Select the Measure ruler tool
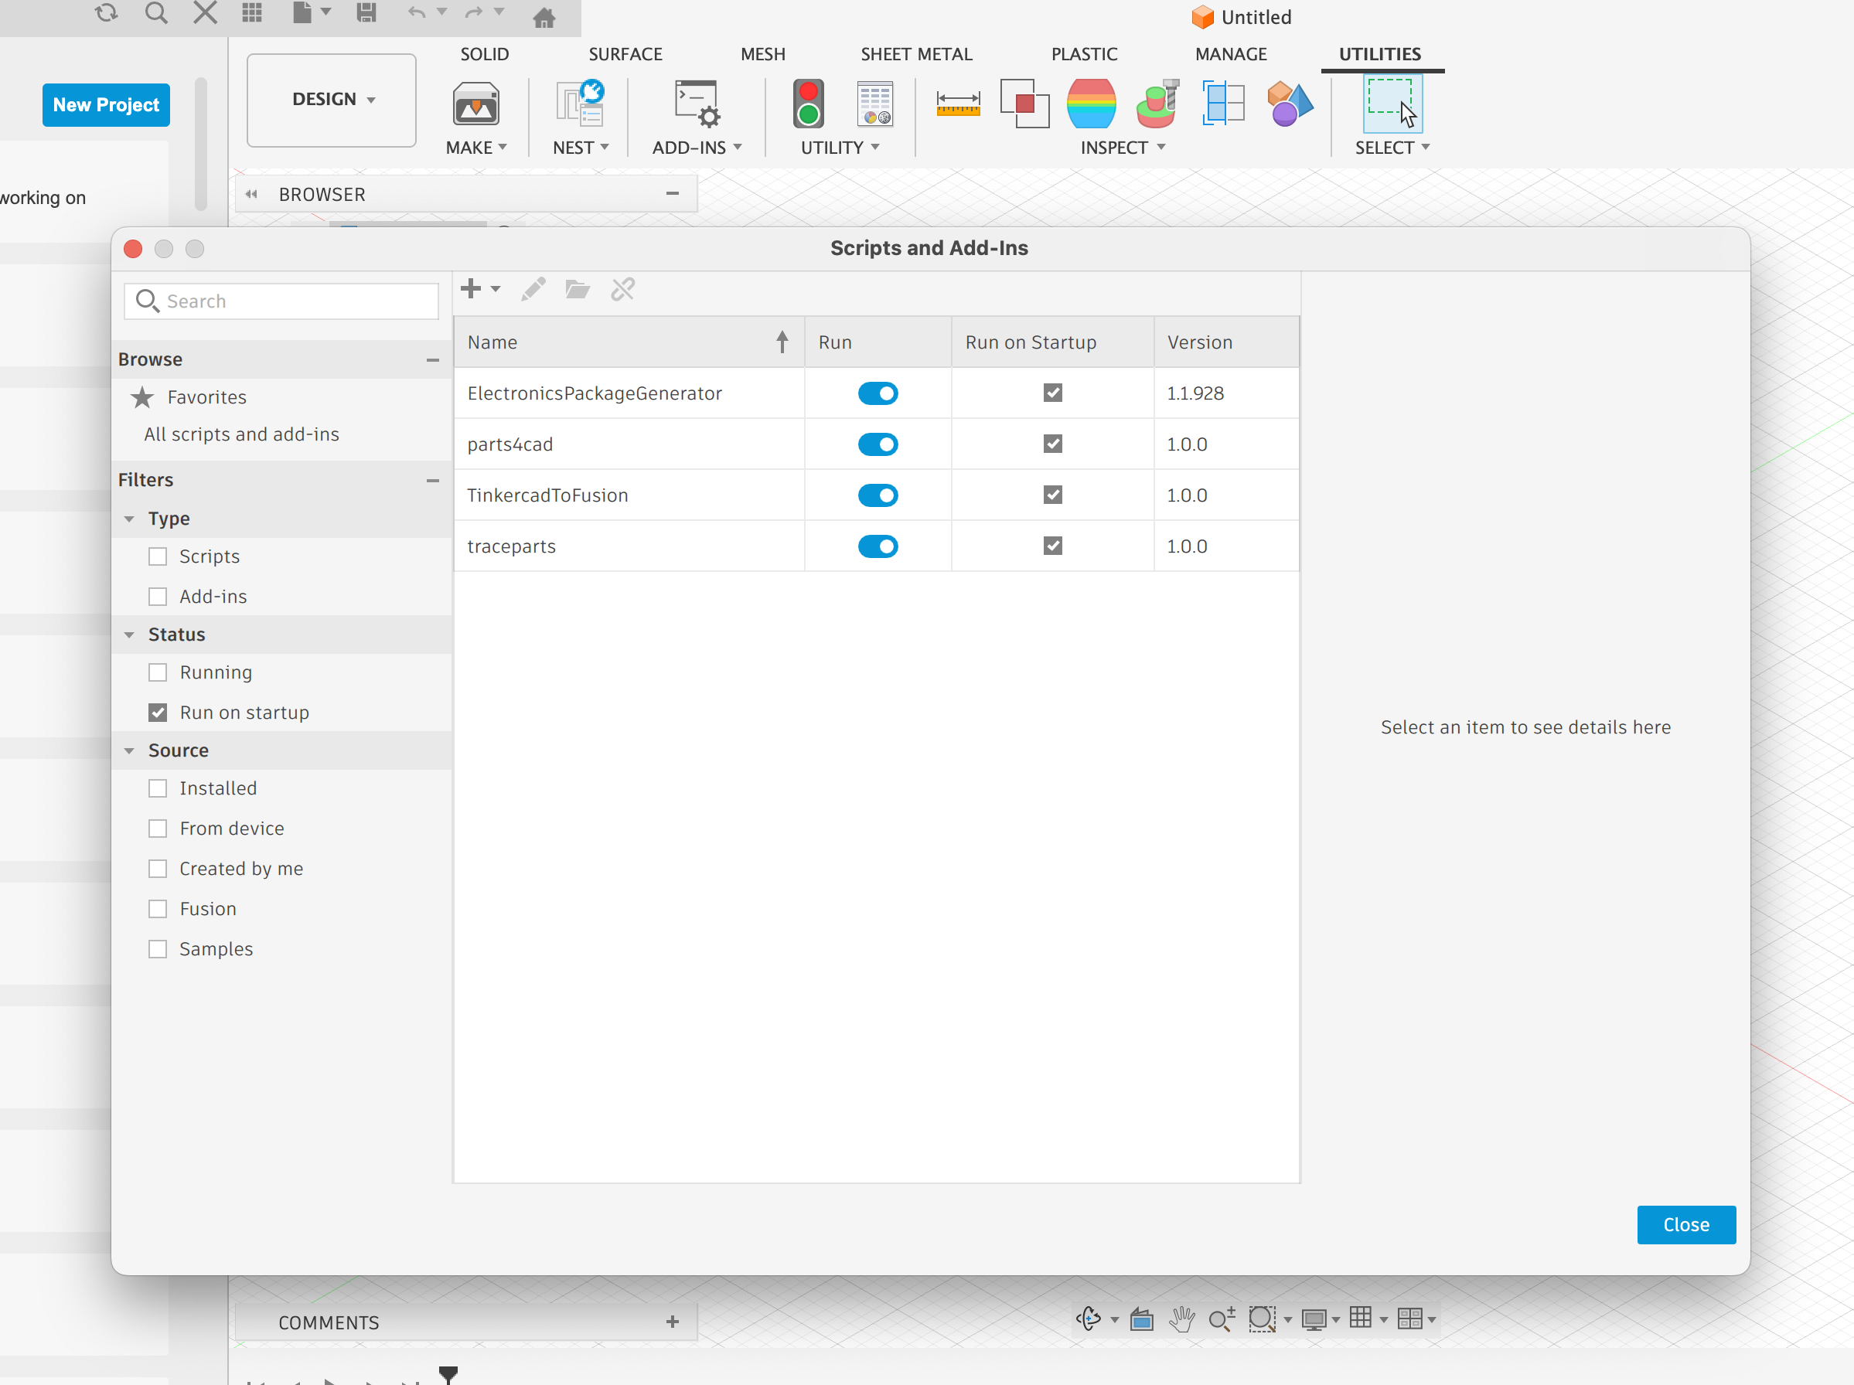This screenshot has width=1854, height=1385. (958, 104)
